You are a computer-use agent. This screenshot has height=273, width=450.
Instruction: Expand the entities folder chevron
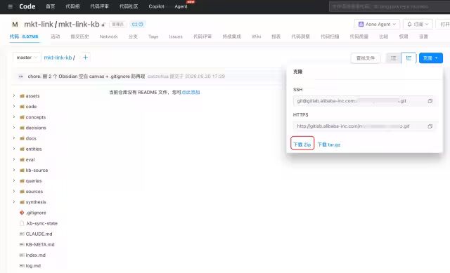[x=14, y=149]
